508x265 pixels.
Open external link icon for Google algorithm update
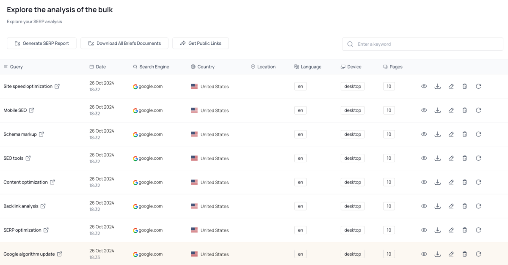[x=60, y=254]
